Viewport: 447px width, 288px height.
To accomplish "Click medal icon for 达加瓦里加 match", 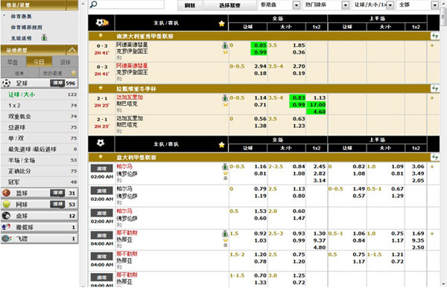I will click(x=225, y=98).
